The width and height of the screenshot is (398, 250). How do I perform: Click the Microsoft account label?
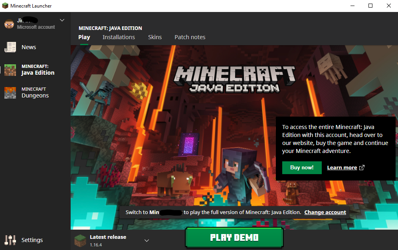(36, 27)
